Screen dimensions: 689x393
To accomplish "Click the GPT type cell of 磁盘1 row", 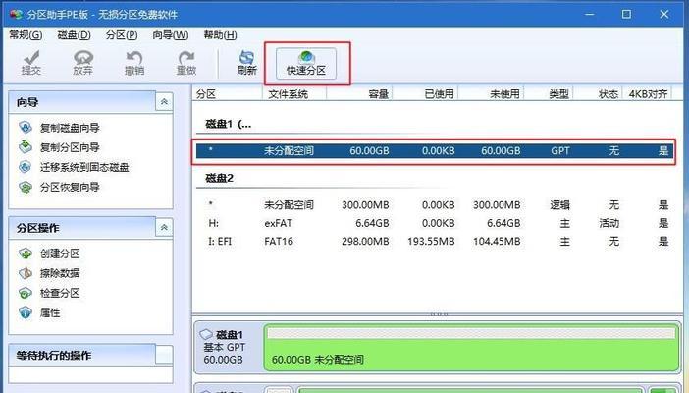I will pyautogui.click(x=560, y=151).
